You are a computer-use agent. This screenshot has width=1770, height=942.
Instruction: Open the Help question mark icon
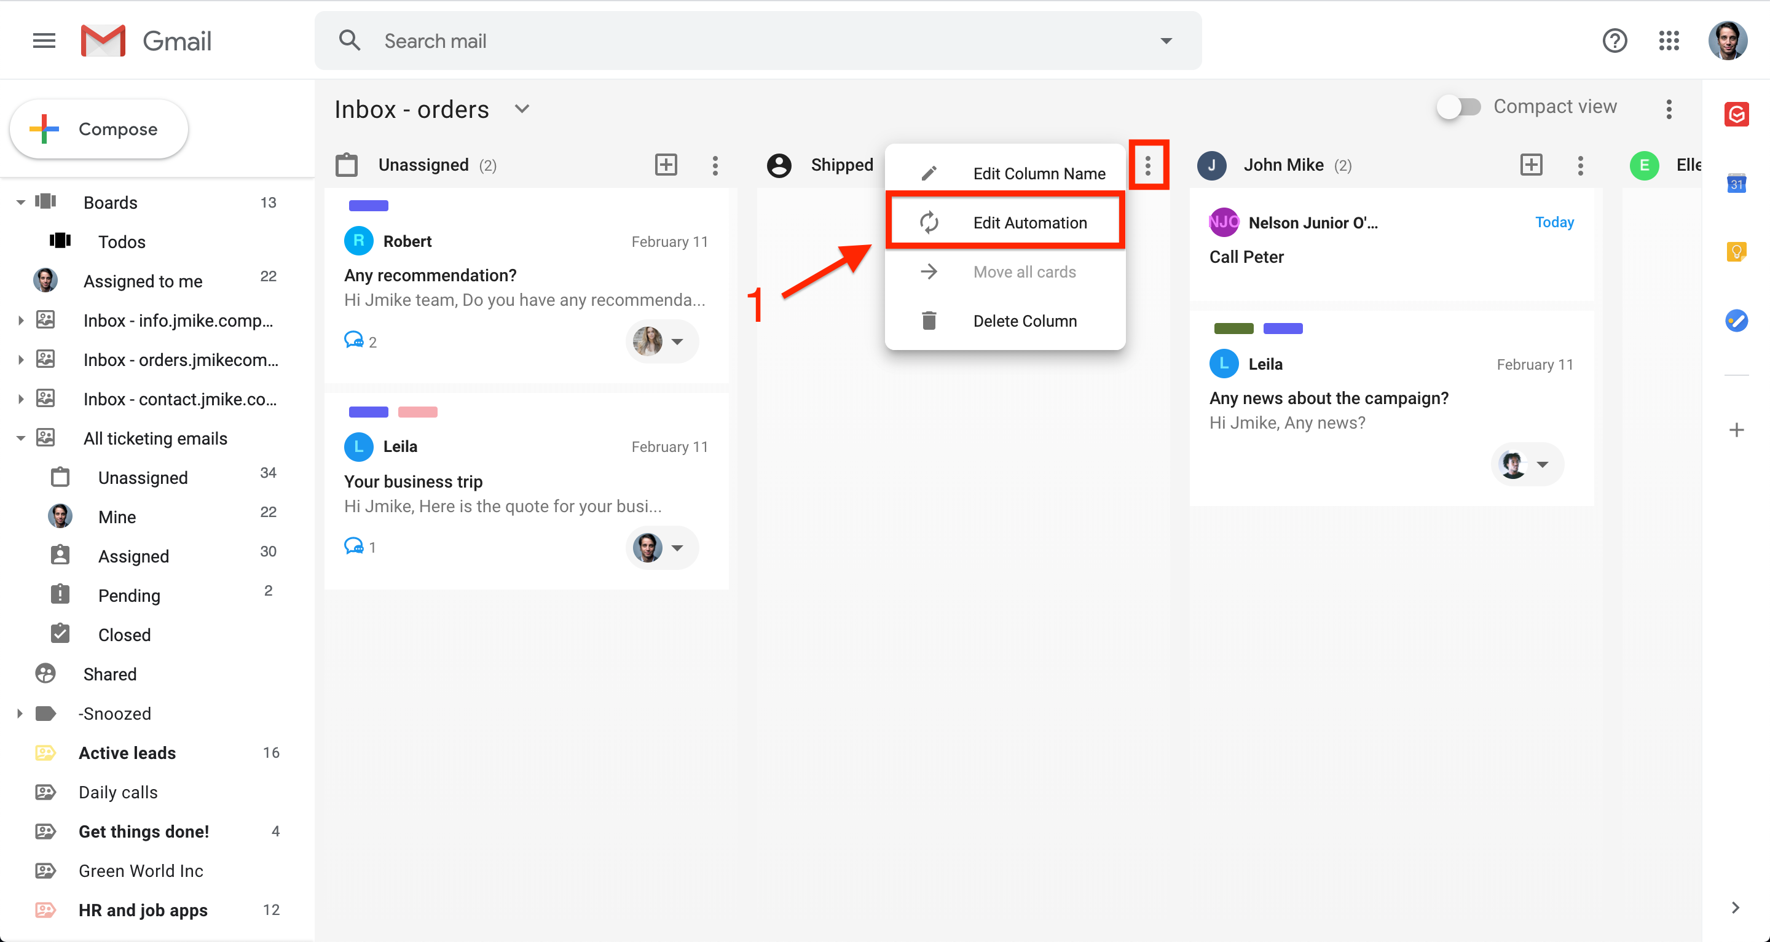point(1615,41)
